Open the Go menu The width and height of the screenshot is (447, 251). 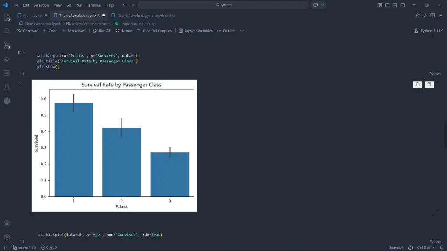click(69, 5)
